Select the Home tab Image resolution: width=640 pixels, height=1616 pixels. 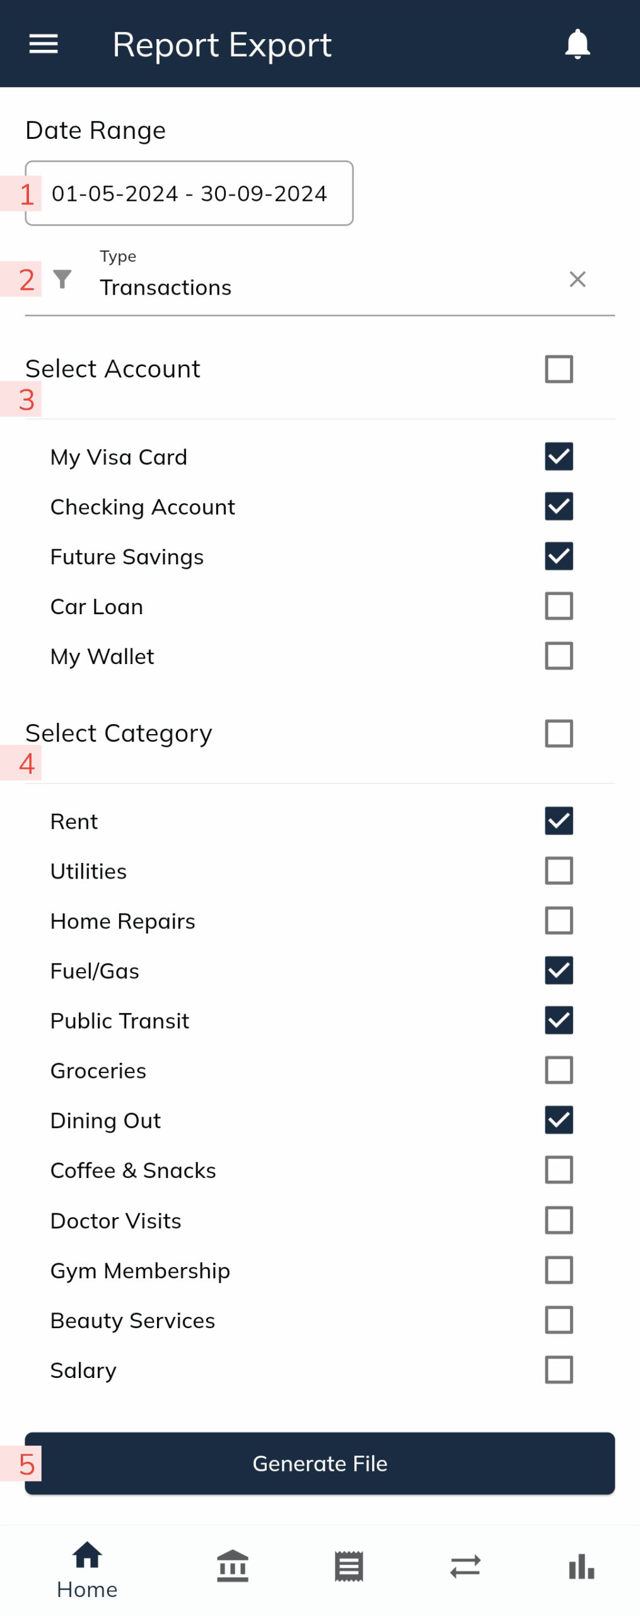coord(87,1568)
